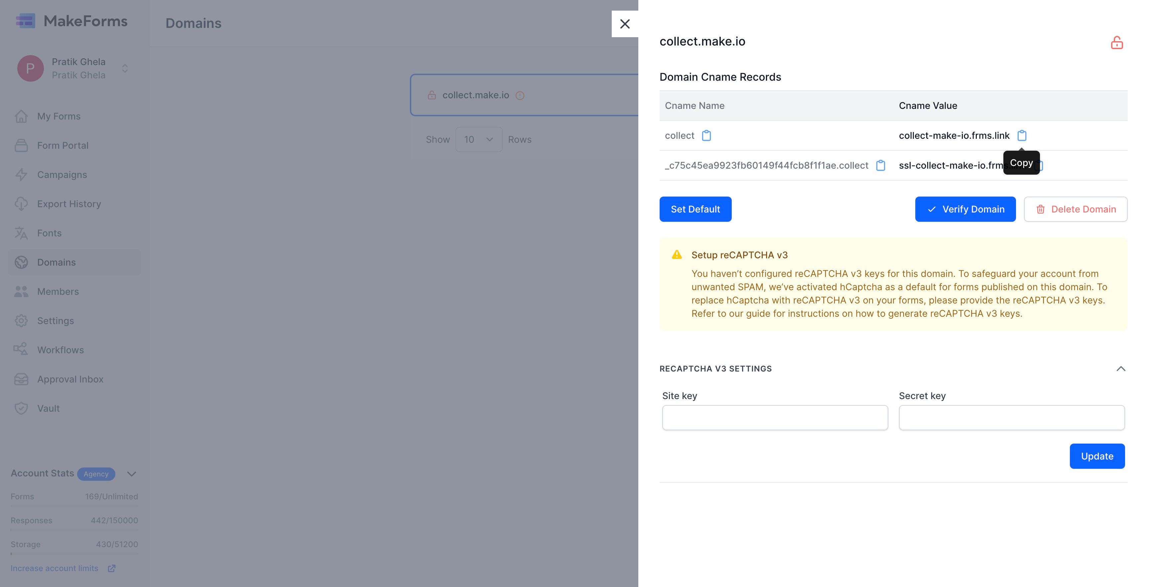Click the 'collect-make-io.frms.link' value text
1149x587 pixels.
[954, 135]
